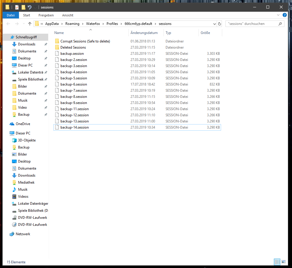Sort by the Größe column header

[x=205, y=33]
